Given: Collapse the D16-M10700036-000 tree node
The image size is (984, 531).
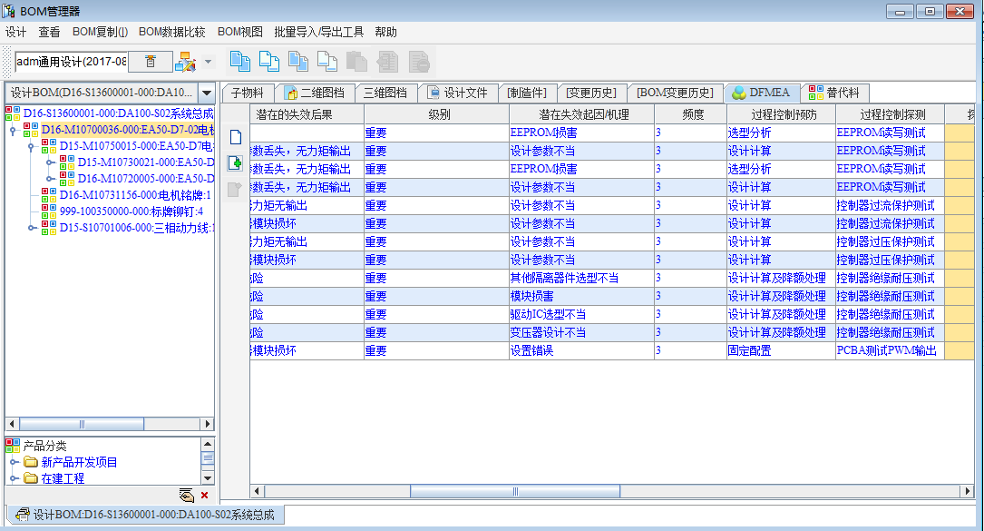Looking at the screenshot, I should point(14,130).
